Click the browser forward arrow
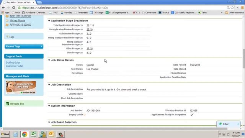The width and height of the screenshot is (245, 138). pyautogui.click(x=8, y=8)
